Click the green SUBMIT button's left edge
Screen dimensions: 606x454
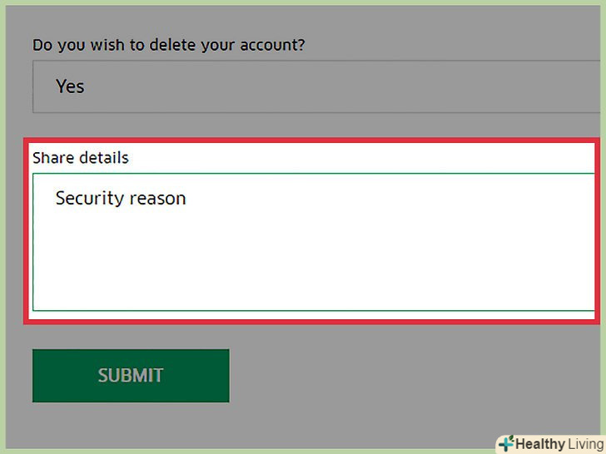tap(39, 376)
